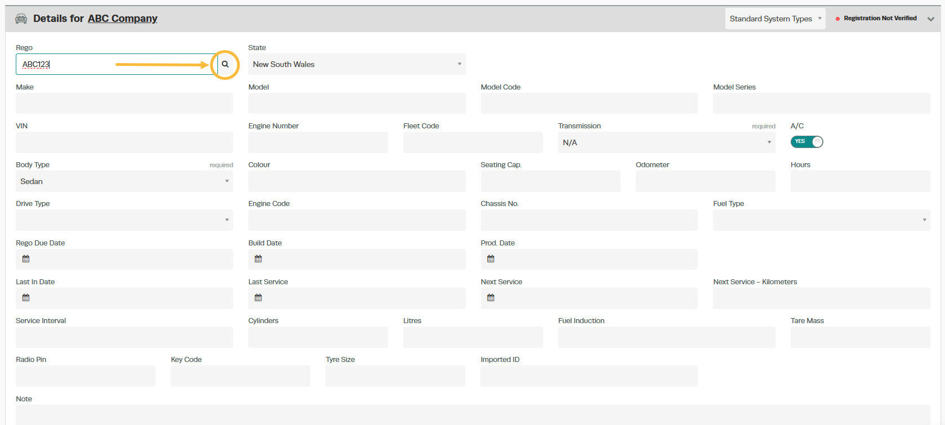Click the Engine Number input field
This screenshot has width=945, height=425.
318,142
